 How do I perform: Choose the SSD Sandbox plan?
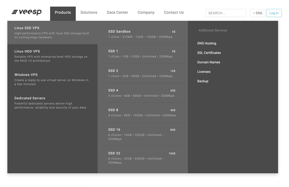pyautogui.click(x=143, y=34)
